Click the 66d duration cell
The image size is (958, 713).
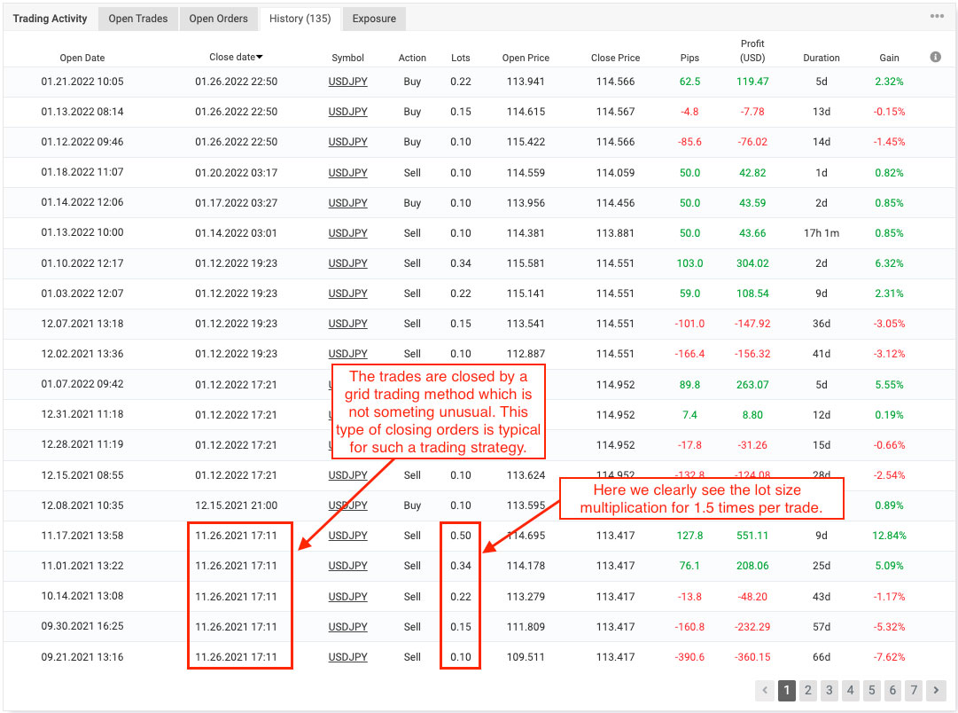[x=822, y=657]
